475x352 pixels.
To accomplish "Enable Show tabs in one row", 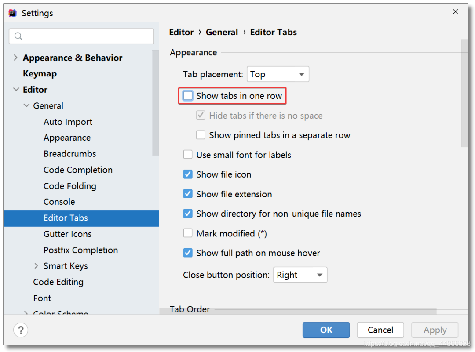I will [188, 96].
